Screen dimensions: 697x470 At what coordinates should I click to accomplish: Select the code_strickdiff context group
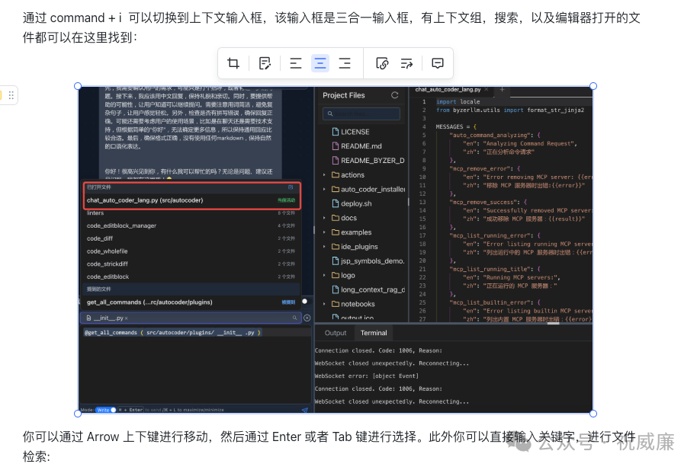click(x=191, y=264)
